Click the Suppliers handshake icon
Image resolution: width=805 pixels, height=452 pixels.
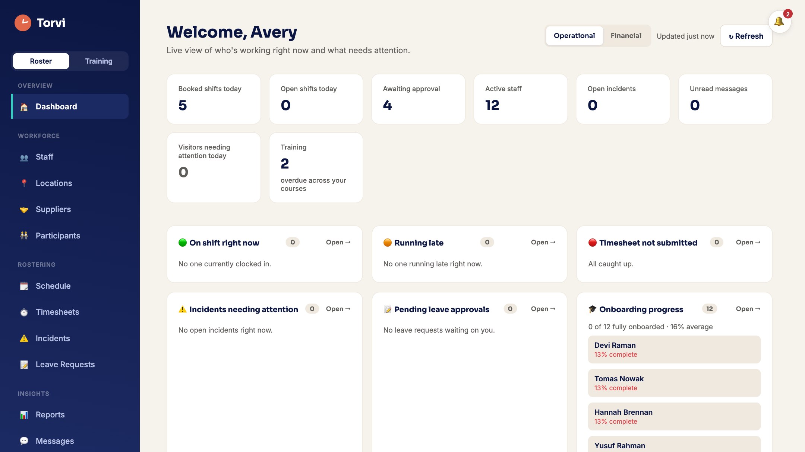(x=24, y=210)
